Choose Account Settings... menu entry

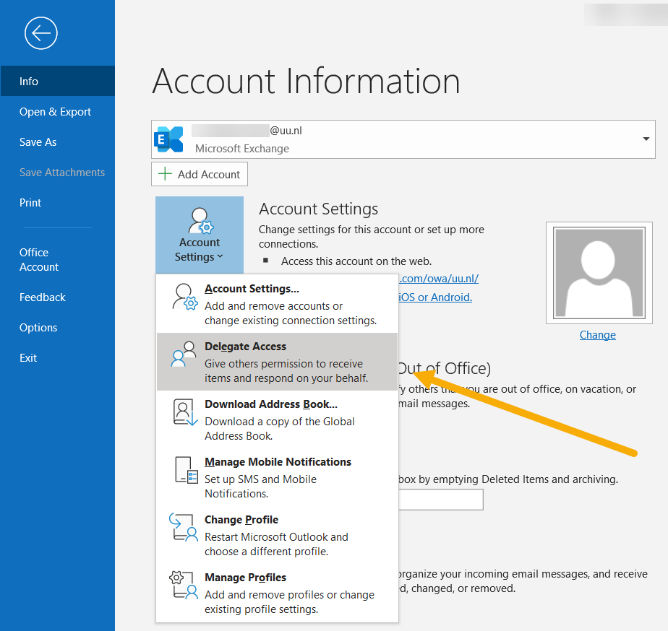point(277,304)
